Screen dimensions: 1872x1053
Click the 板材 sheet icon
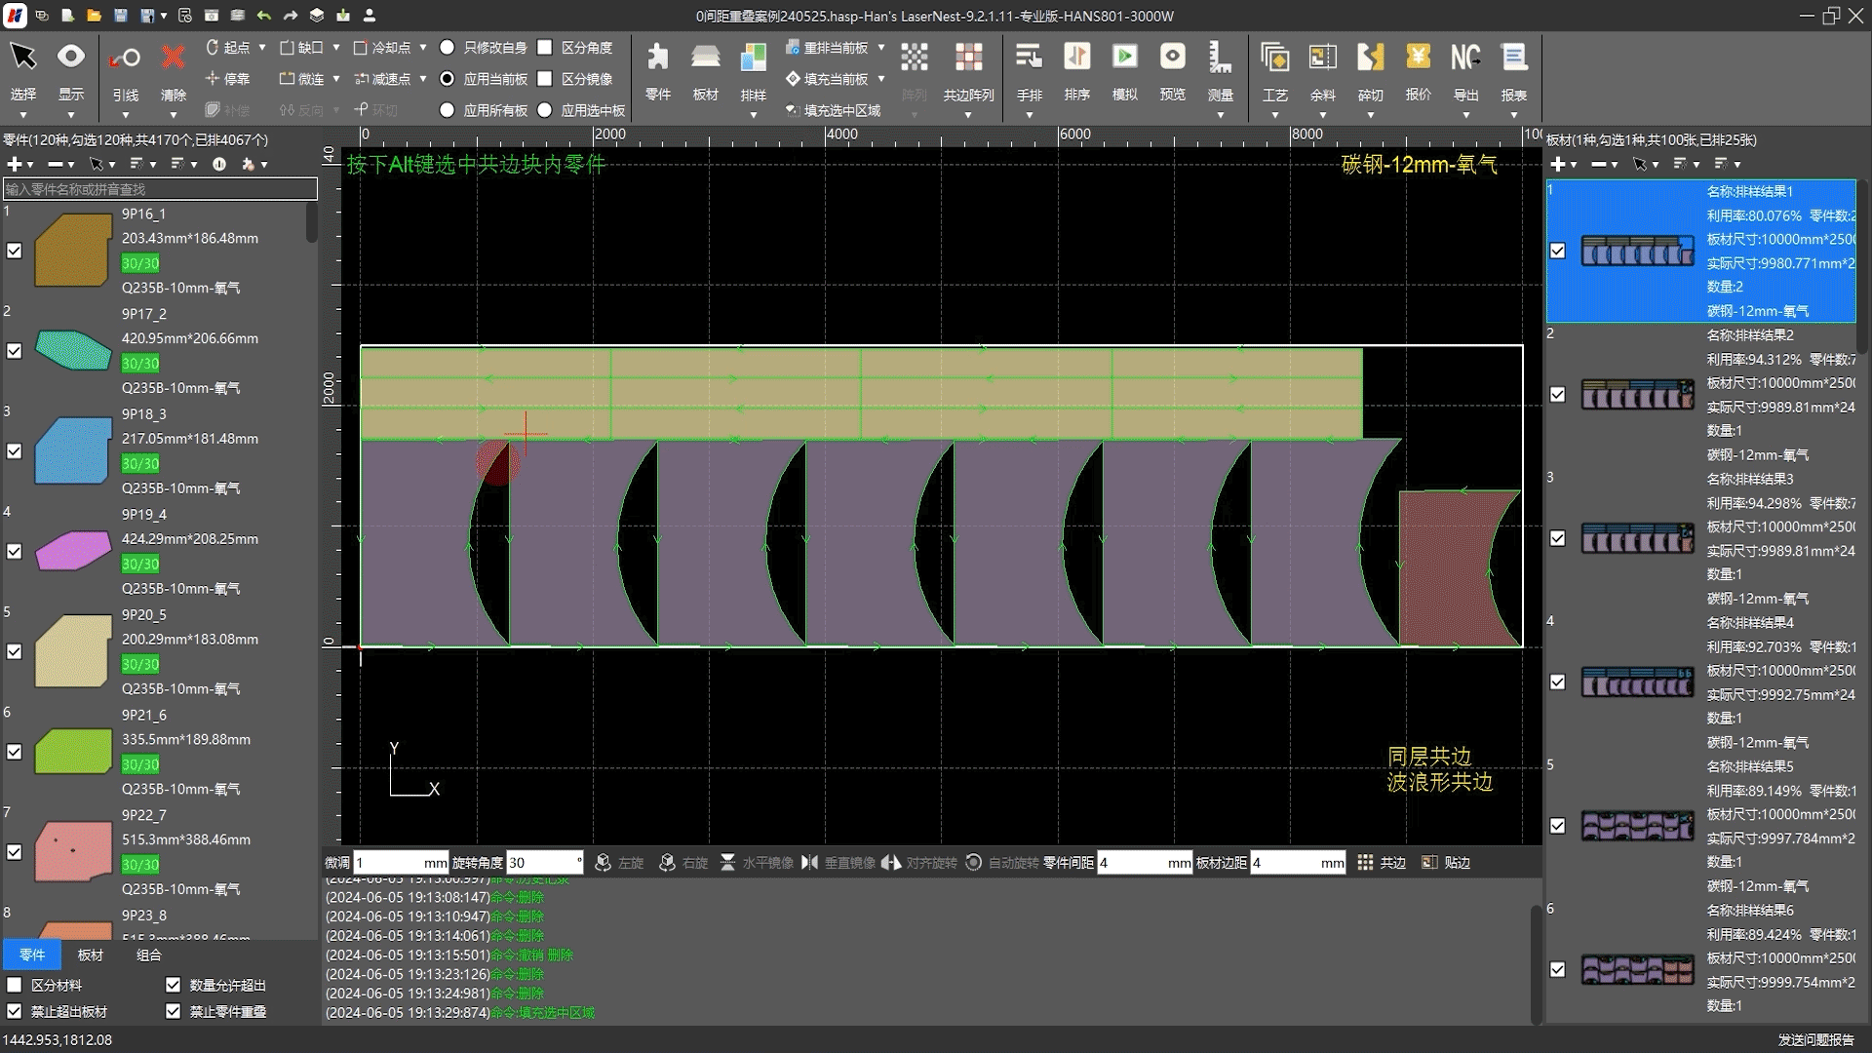click(705, 58)
